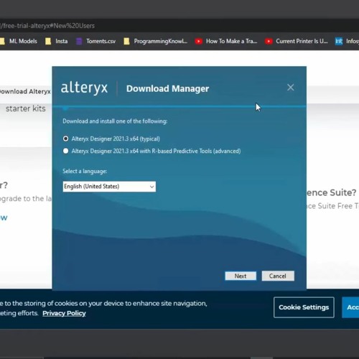This screenshot has height=359, width=359.
Task: Click the starter kits text
Action: 26,108
